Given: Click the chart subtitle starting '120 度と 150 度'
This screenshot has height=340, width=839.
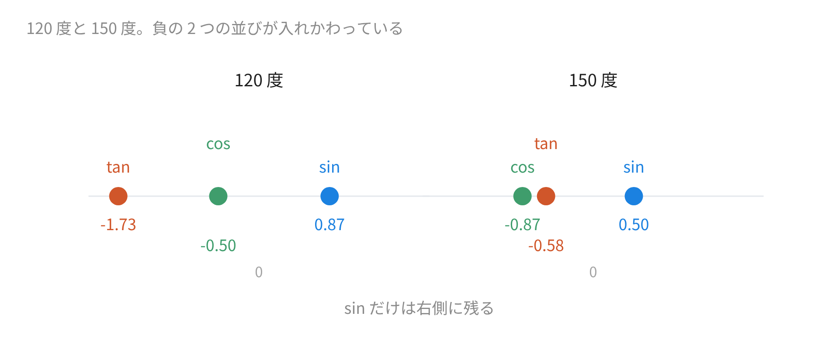Looking at the screenshot, I should [x=215, y=28].
